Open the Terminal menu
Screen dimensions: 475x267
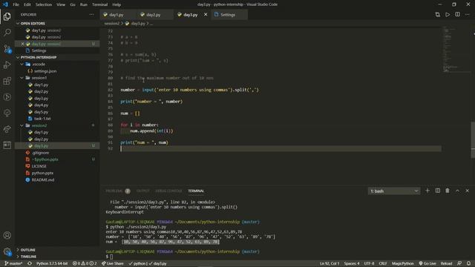(99, 4)
